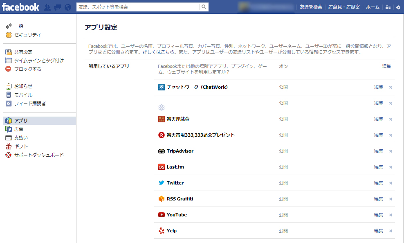
Task: Open 共有設定 in sidebar
Action: [x=23, y=52]
